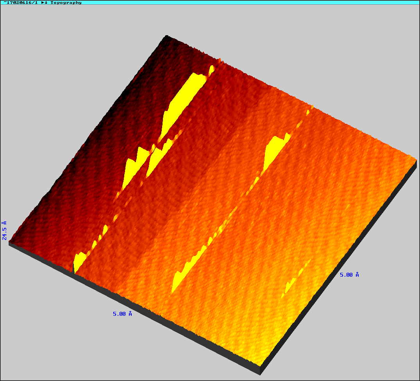420x381 pixels.
Task: Select the ~17020616/1 file identifier text
Action: [x=20, y=2]
